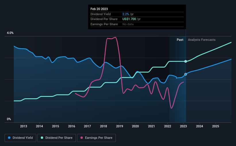Toggle the Dividend Per Share legend button

(57, 138)
